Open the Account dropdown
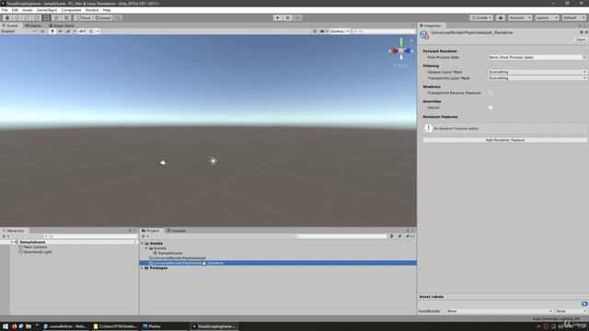589x331 pixels. [520, 17]
